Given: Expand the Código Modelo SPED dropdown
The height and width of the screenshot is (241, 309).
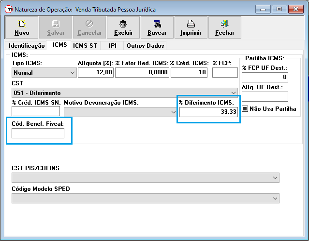Looking at the screenshot, I should [x=276, y=199].
